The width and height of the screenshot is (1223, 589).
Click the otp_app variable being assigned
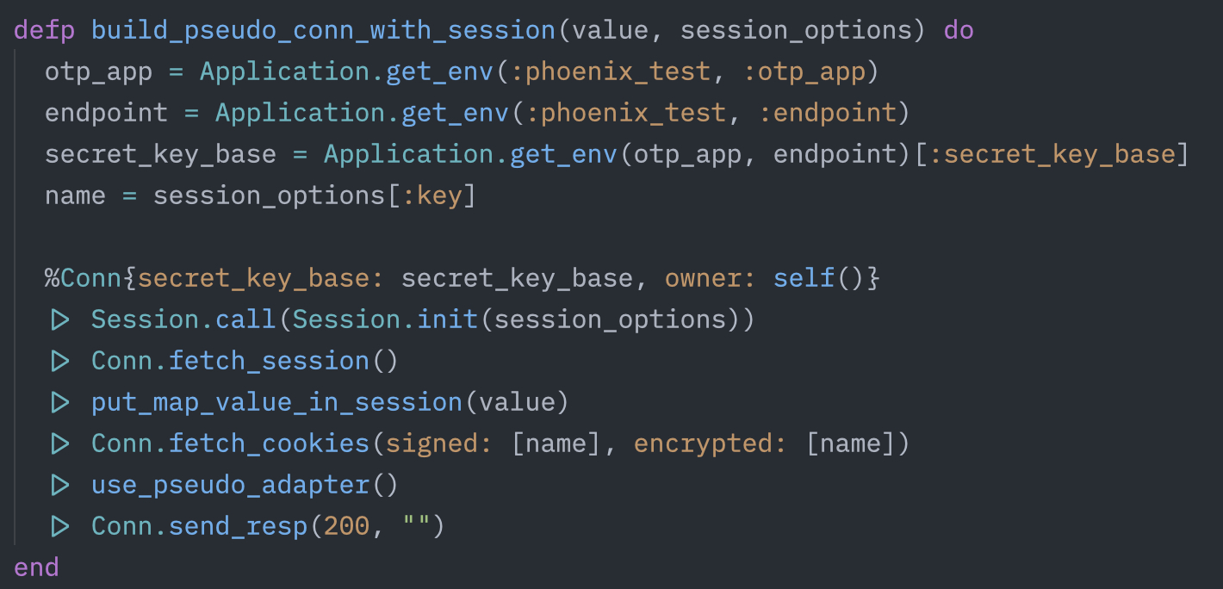click(x=98, y=71)
